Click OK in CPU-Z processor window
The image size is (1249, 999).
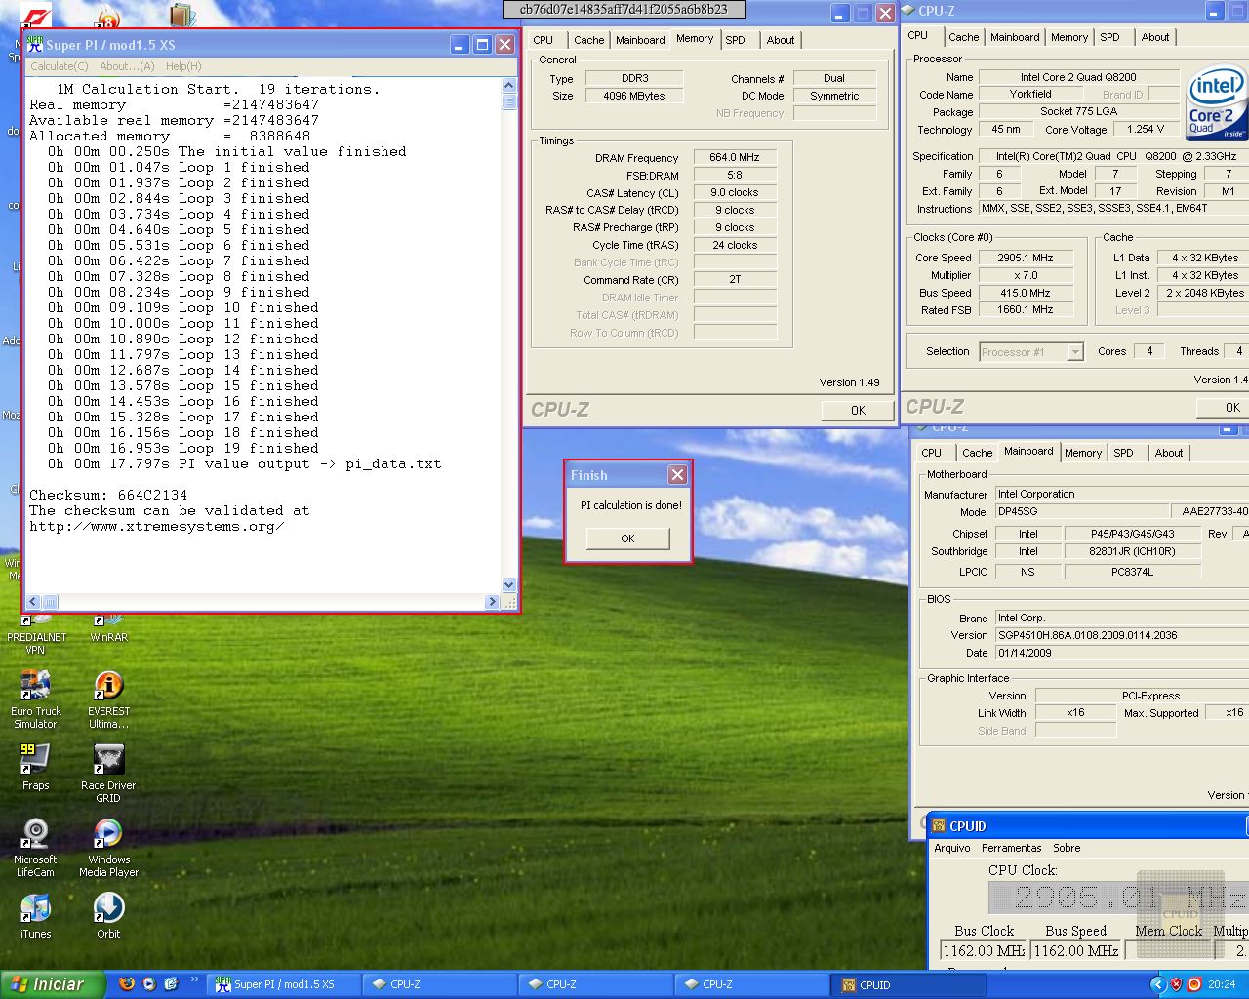(x=1223, y=407)
